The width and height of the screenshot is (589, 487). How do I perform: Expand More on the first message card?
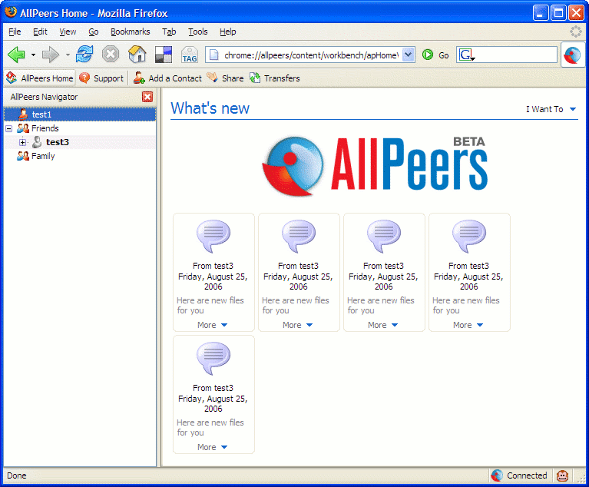click(x=213, y=325)
